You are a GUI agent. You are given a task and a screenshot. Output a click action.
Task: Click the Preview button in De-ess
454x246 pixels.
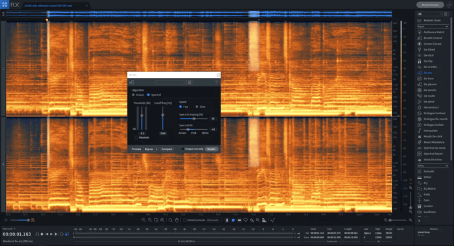point(136,149)
